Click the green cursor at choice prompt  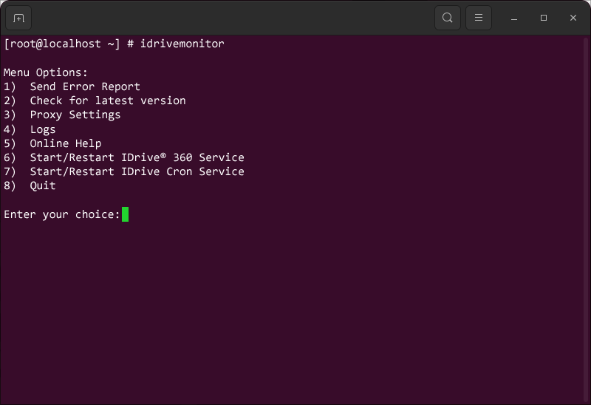(125, 214)
